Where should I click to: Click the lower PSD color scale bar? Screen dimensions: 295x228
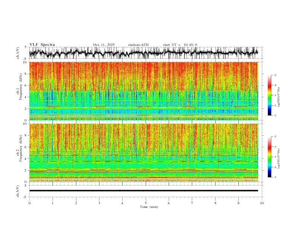tap(269, 157)
